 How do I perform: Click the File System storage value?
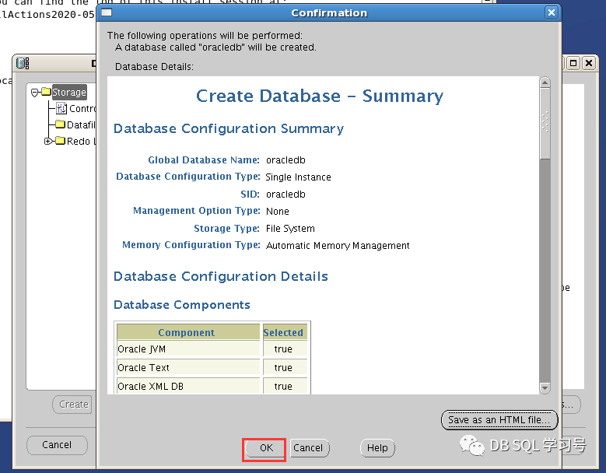290,229
